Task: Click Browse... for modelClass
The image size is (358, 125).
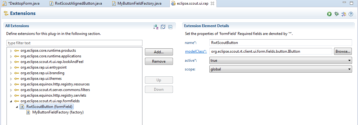Action: click(x=343, y=51)
